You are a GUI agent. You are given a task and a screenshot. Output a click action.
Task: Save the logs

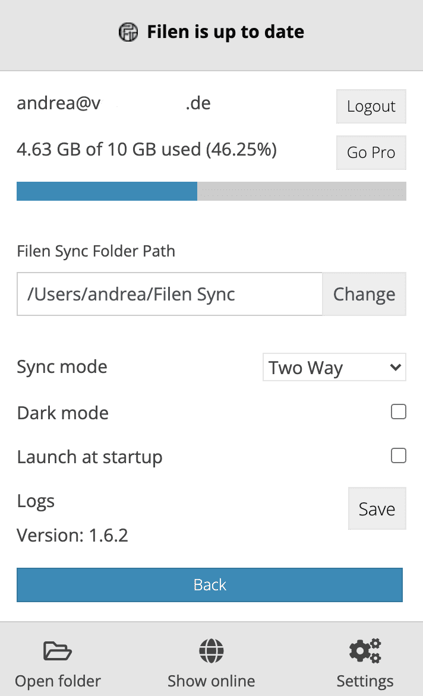click(x=377, y=508)
